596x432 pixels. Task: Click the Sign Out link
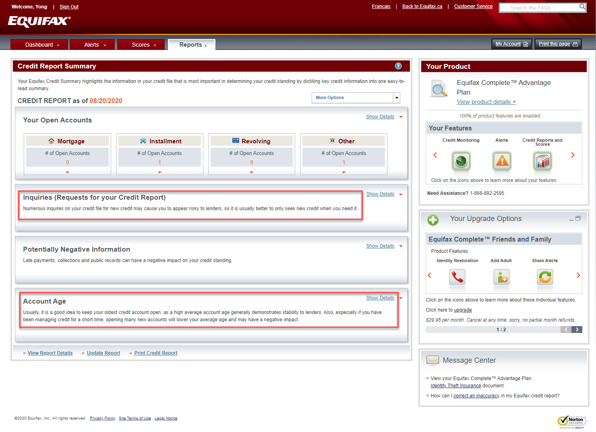(x=69, y=7)
